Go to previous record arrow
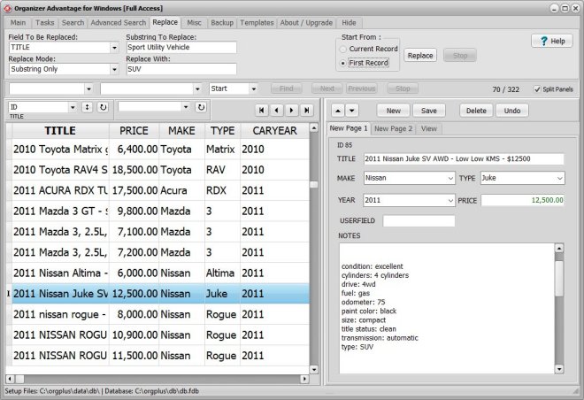This screenshot has width=584, height=400. pos(276,110)
